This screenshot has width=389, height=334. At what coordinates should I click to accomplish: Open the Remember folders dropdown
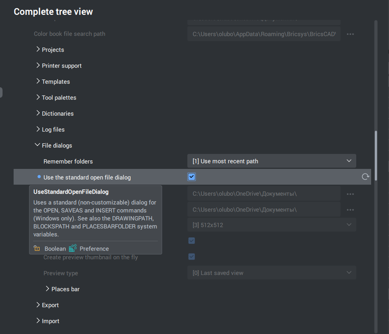[272, 161]
